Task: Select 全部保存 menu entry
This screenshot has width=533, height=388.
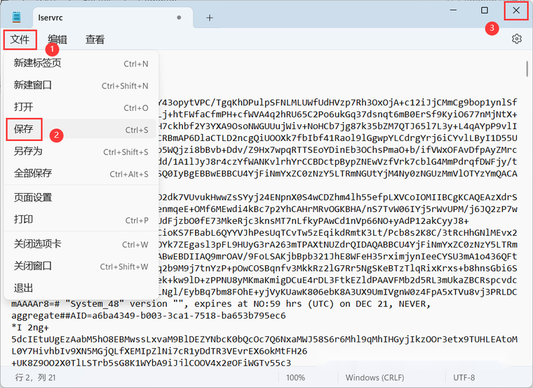Action: pos(81,173)
